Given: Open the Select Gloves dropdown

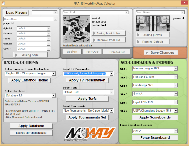Looking at the screenshot, I should [x=160, y=12].
